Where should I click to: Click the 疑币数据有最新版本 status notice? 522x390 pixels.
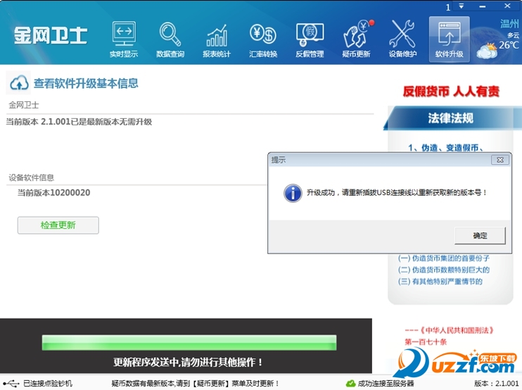(195, 384)
